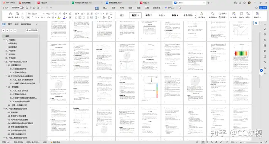Viewport: 269px width, 144px height.
Task: Click the Format Painter (格式刷) icon
Action: click(x=10, y=14)
